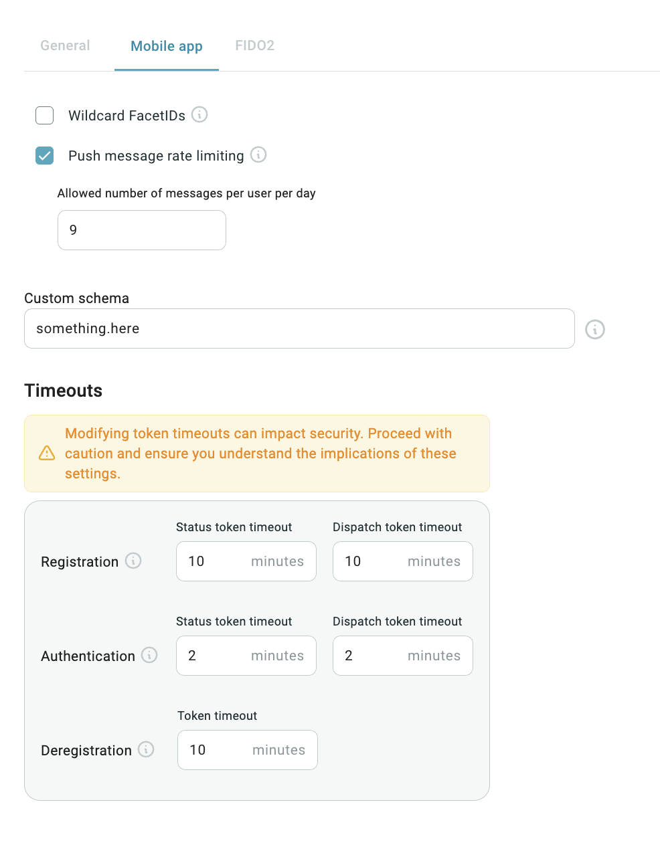660x855 pixels.
Task: Open the FIDO2 tab
Action: (x=254, y=45)
